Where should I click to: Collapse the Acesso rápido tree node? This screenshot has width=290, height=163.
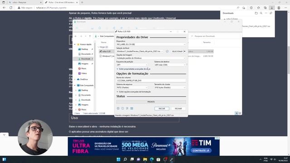click(75, 44)
